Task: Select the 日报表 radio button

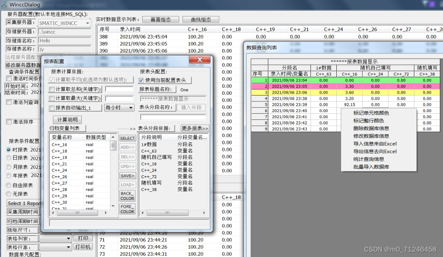Action: pyautogui.click(x=9, y=158)
